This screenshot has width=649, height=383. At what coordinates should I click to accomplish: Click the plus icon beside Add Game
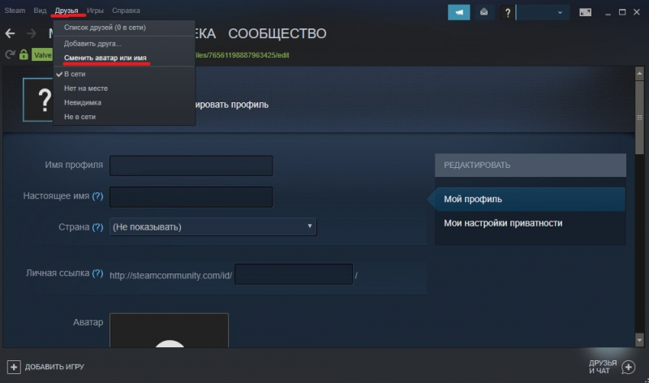pyautogui.click(x=14, y=367)
